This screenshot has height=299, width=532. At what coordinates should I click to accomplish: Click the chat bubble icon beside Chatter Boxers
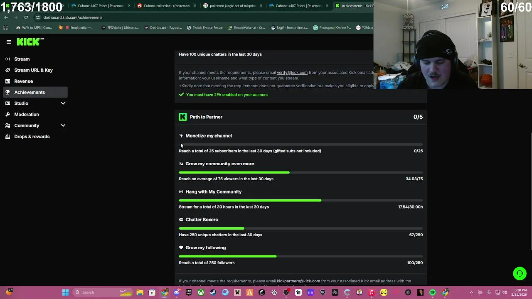click(x=181, y=220)
